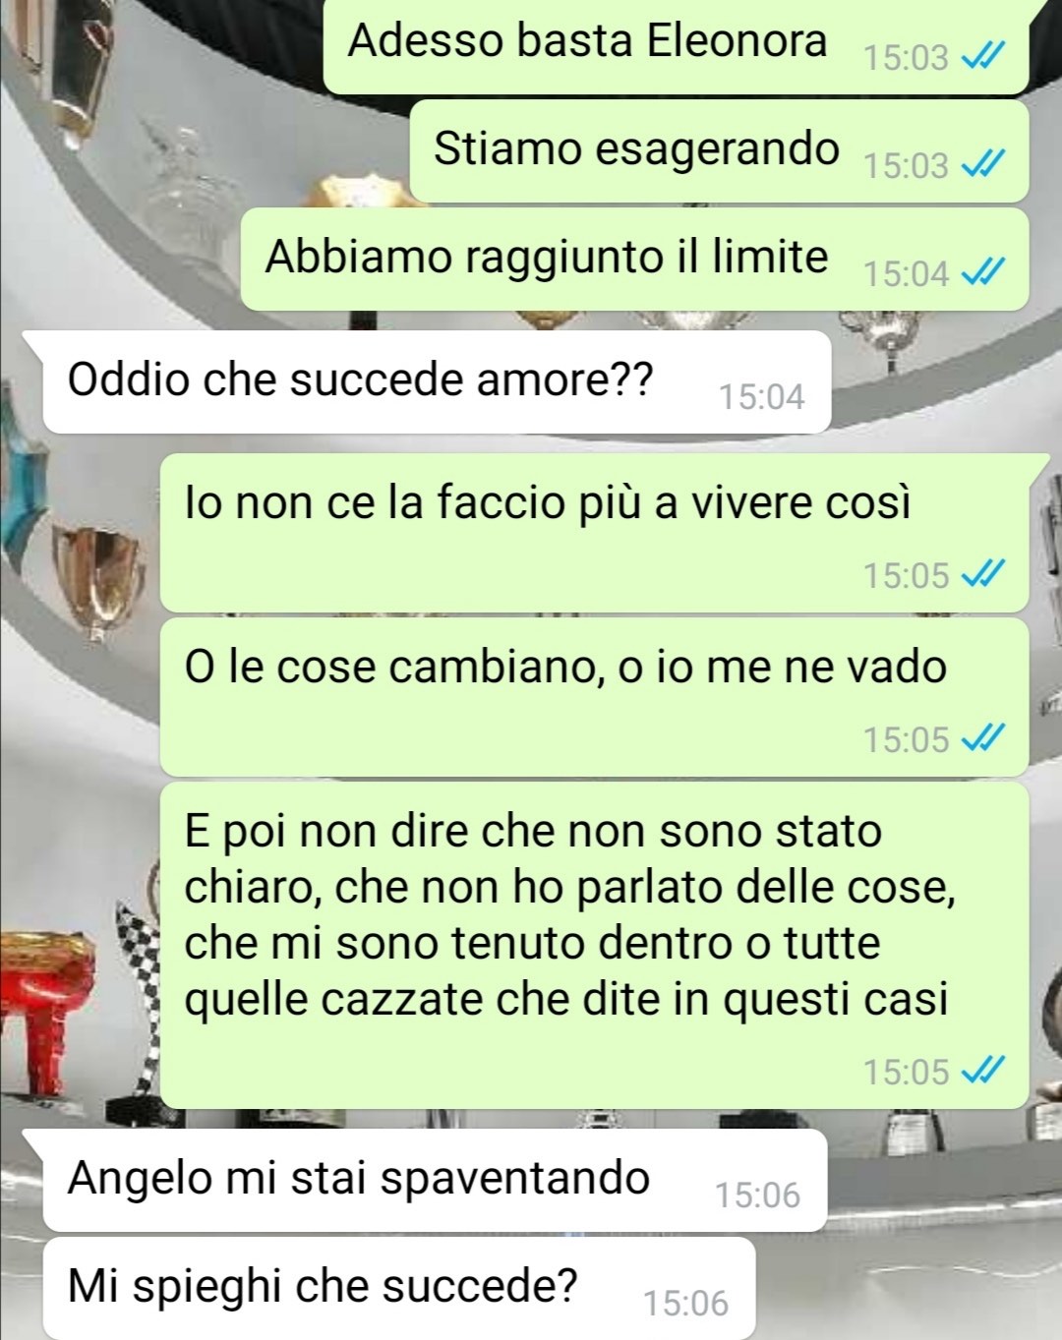Tap the 15:03 timestamp on 'Adesso basta Eleonora'
Viewport: 1062px width, 1340px height.
pos(906,58)
